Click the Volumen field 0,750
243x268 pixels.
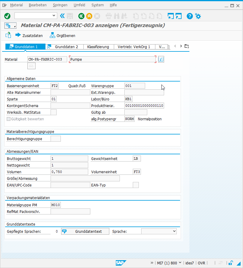69,172
